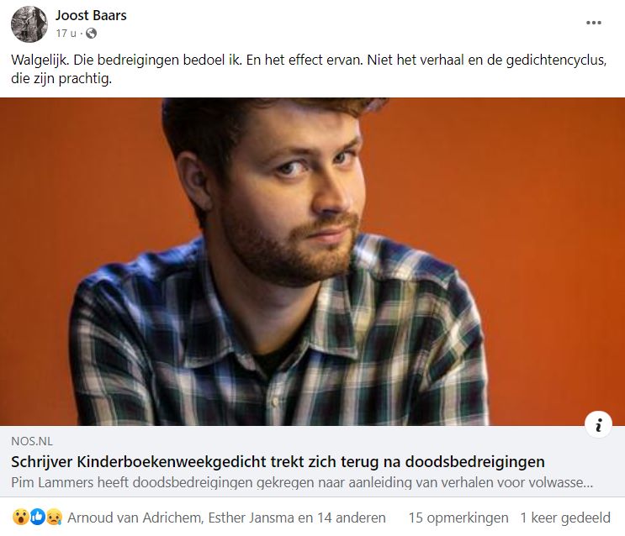Open the '15 opmerkingen' comments

point(458,518)
